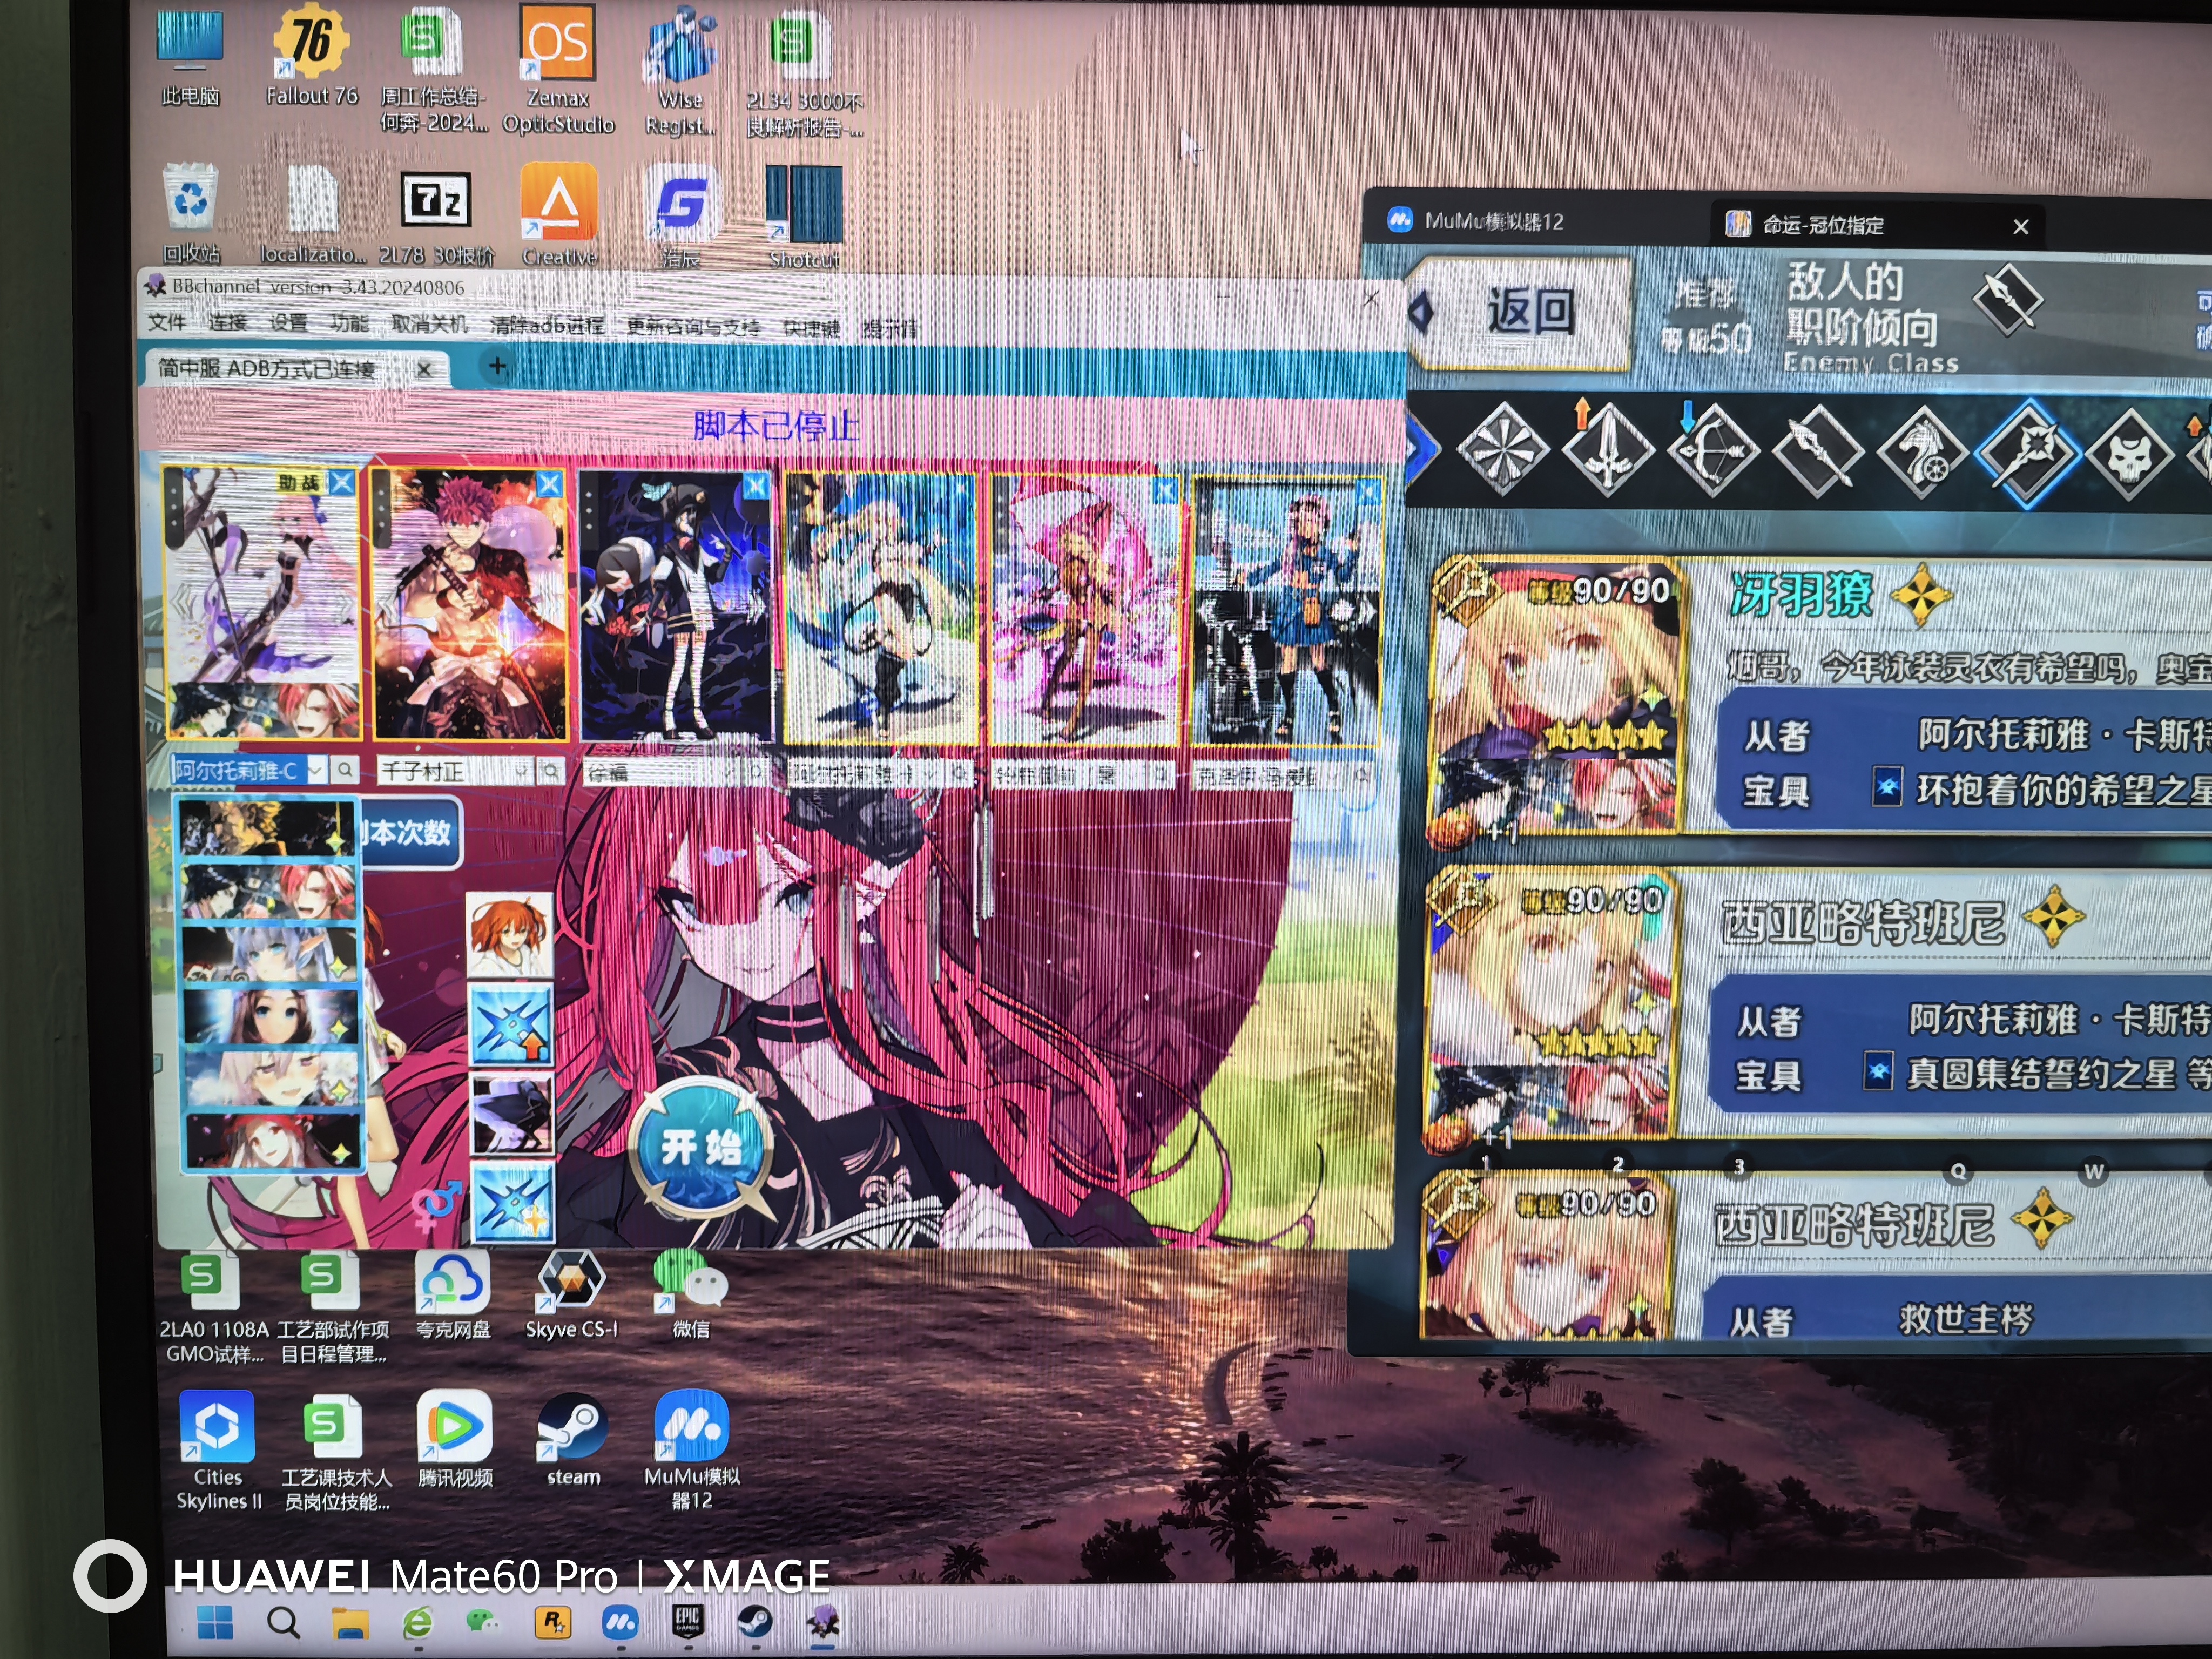Click the 清除adb进程 menu item
The image size is (2212, 1659).
point(547,325)
